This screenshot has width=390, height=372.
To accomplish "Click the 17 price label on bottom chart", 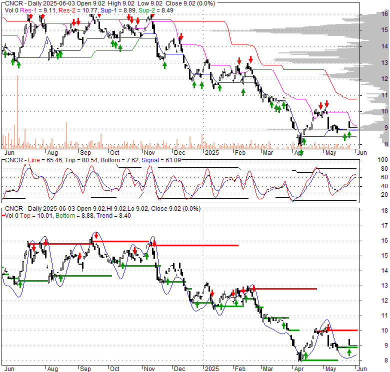I will (384, 226).
